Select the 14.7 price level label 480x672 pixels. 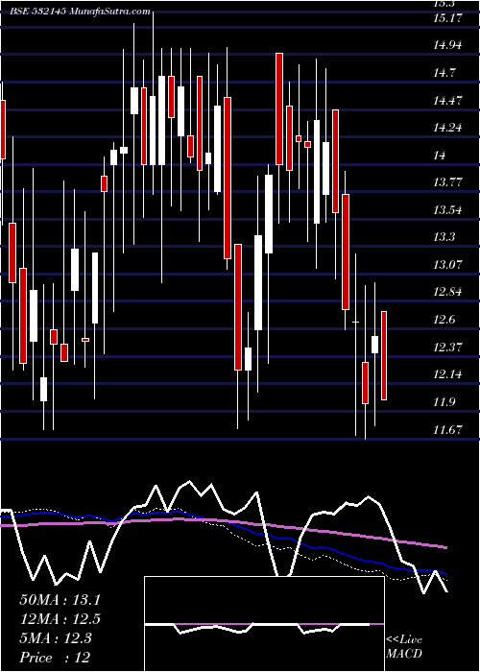click(x=445, y=73)
